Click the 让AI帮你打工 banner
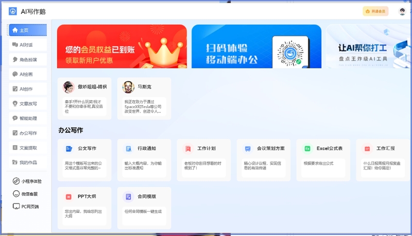 coord(368,46)
